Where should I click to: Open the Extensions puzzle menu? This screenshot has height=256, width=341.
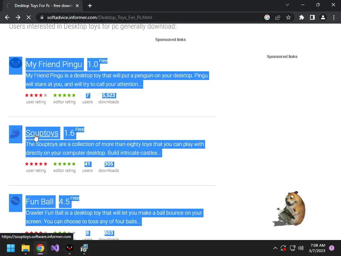[x=301, y=17]
